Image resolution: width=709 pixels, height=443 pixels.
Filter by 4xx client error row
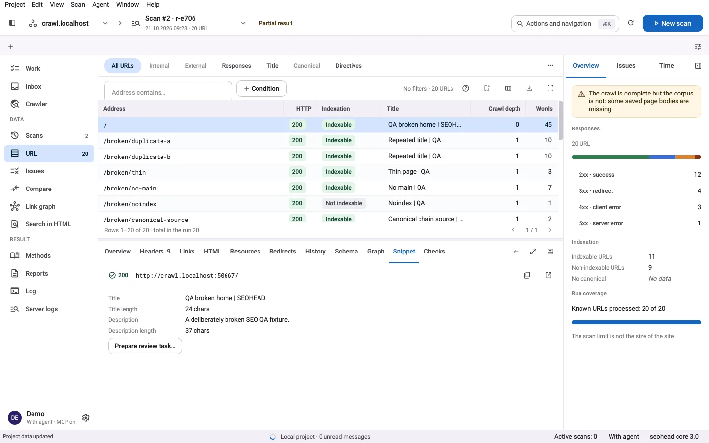click(636, 207)
